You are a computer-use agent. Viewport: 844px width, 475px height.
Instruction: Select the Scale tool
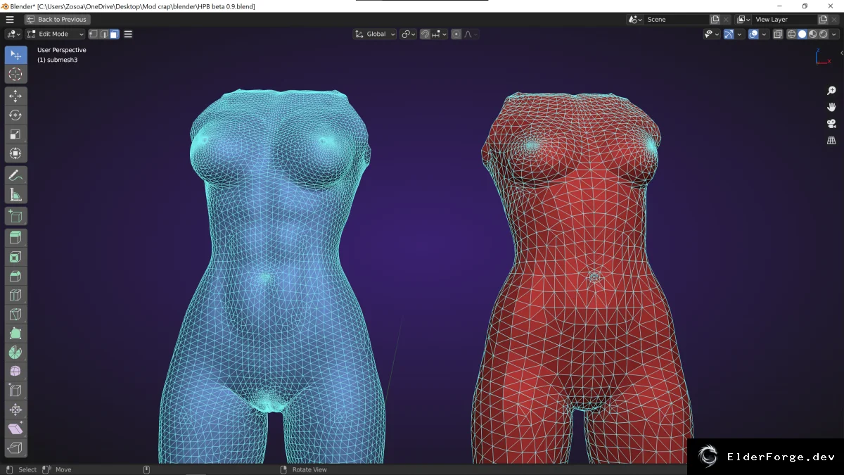point(15,134)
